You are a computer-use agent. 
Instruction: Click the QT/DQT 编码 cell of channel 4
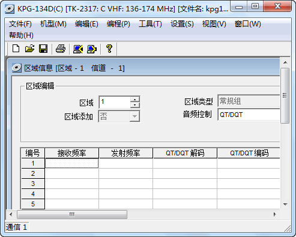click(x=249, y=194)
